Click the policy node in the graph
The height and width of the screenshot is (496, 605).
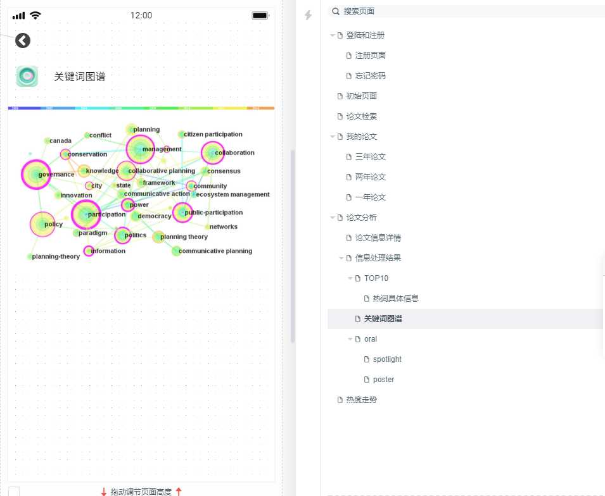(x=42, y=225)
